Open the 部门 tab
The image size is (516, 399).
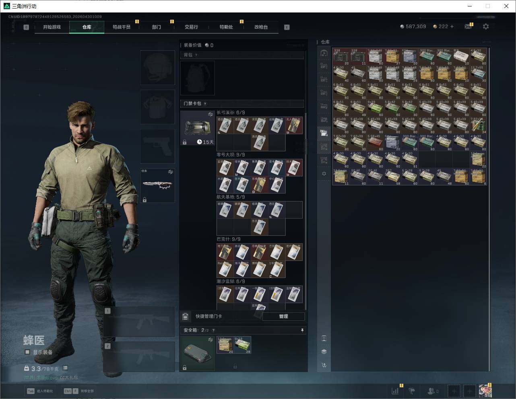pos(157,27)
